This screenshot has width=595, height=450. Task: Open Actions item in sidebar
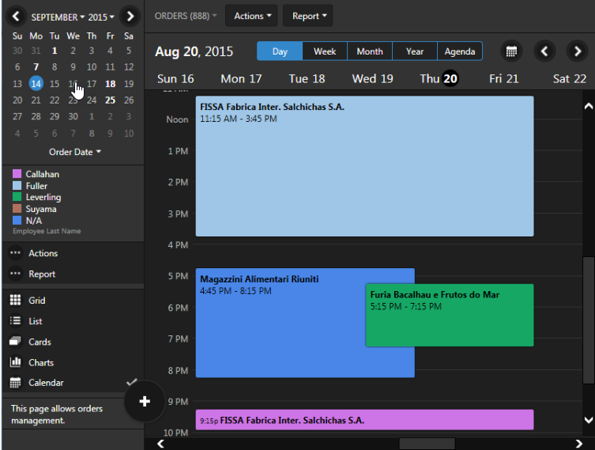(x=43, y=254)
